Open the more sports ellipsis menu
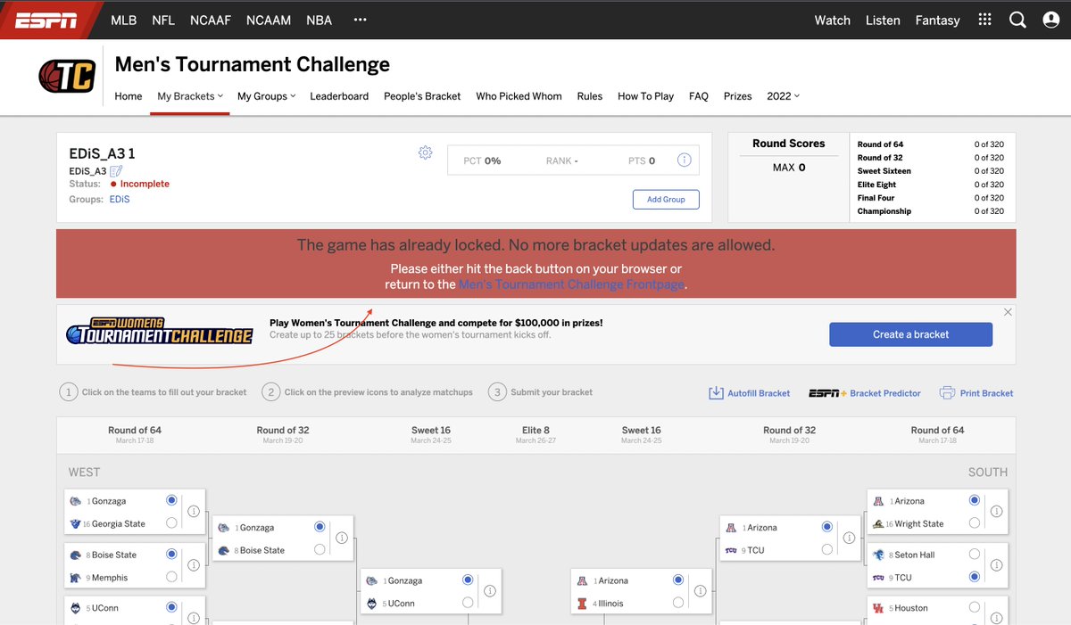 [361, 20]
